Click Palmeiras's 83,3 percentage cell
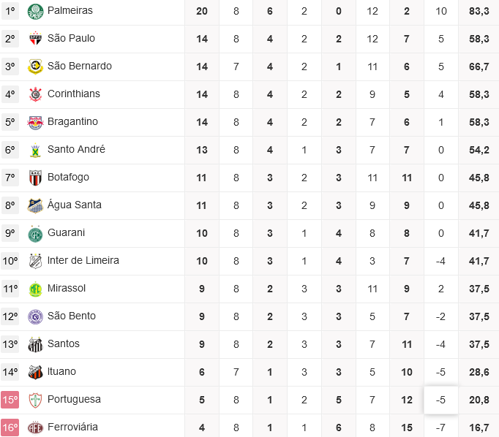 (479, 11)
